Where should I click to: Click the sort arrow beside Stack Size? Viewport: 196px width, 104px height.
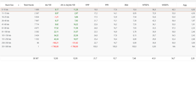coord(18,5)
